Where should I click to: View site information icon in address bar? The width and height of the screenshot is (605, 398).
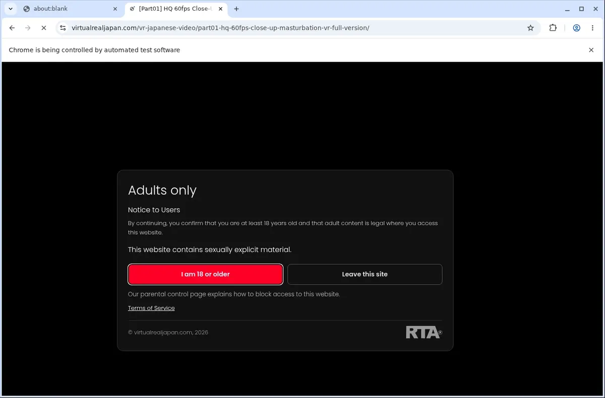[x=63, y=28]
